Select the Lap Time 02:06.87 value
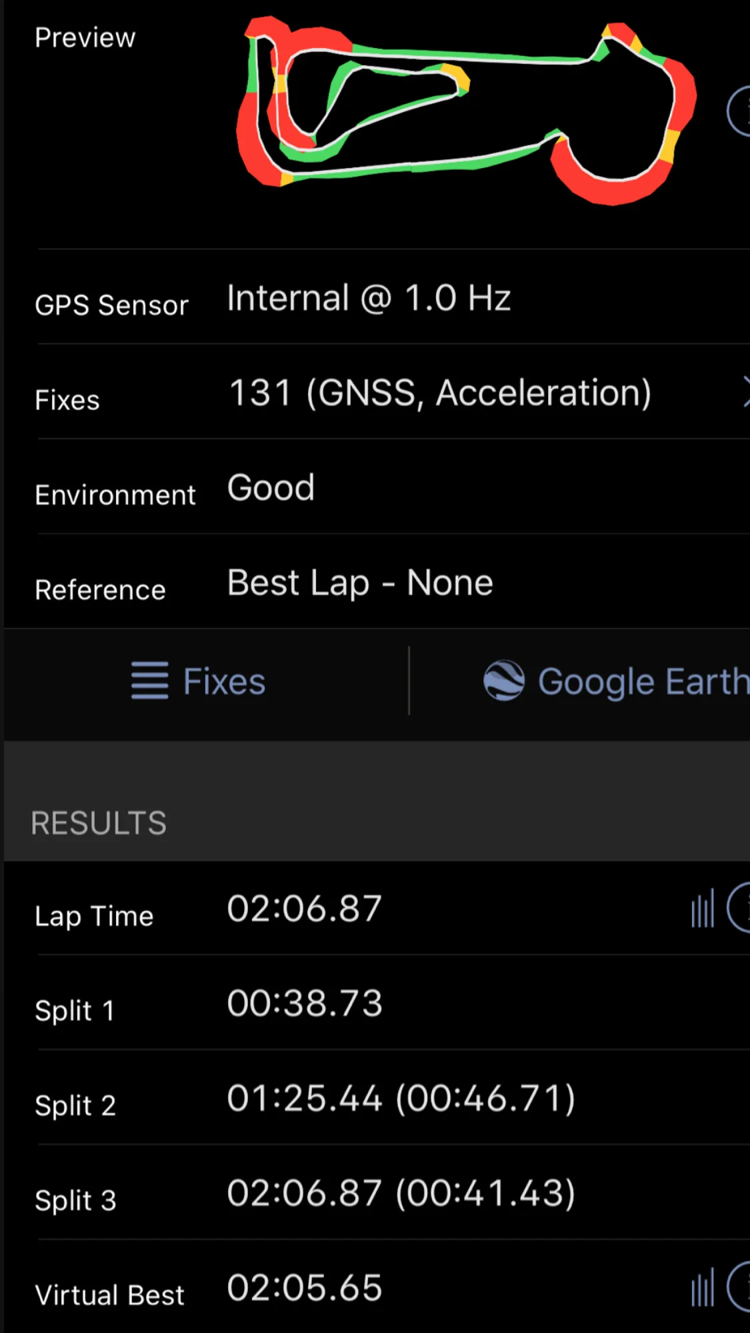 click(305, 908)
